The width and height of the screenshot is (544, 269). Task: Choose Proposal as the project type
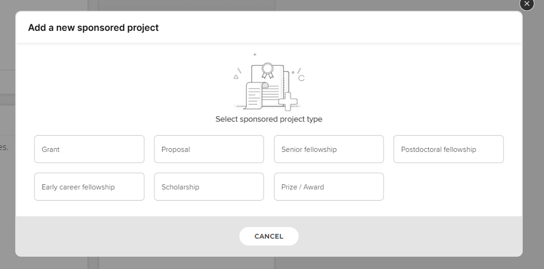point(209,149)
